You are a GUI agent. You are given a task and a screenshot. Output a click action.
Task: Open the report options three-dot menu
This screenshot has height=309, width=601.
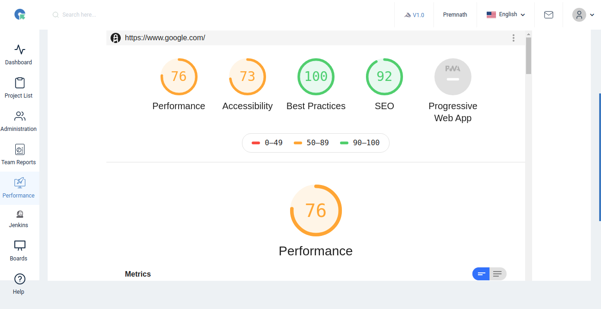pos(514,38)
